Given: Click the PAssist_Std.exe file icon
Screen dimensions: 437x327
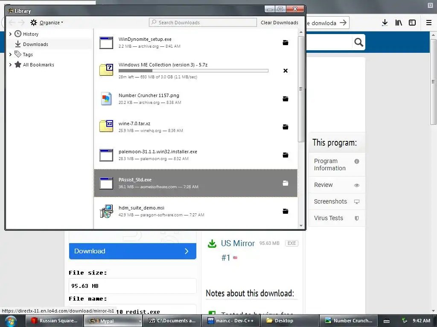Looking at the screenshot, I should [x=106, y=183].
